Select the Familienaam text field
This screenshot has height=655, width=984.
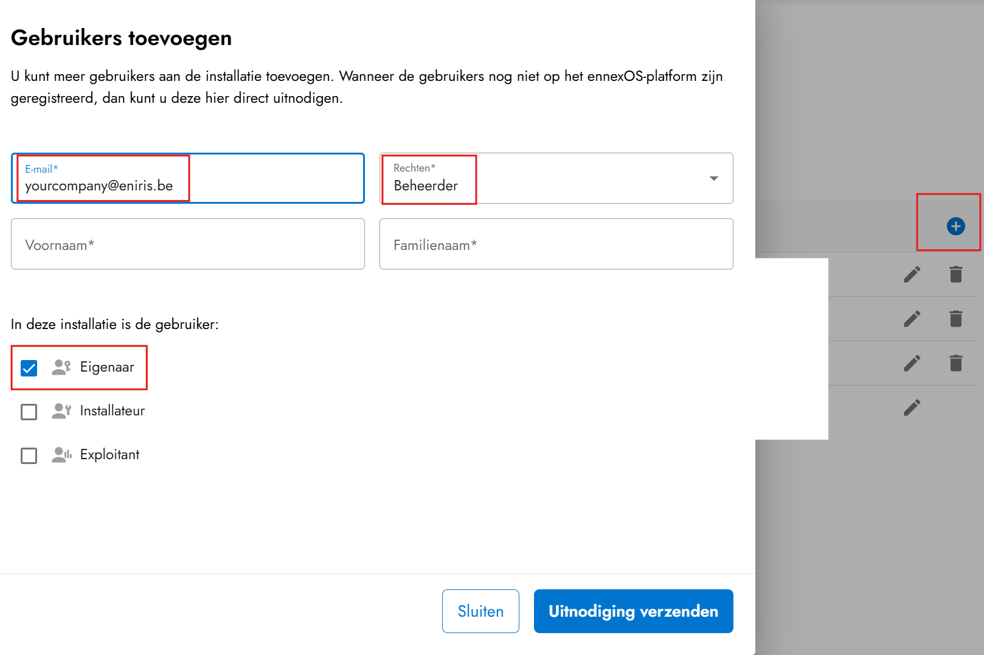(x=556, y=244)
